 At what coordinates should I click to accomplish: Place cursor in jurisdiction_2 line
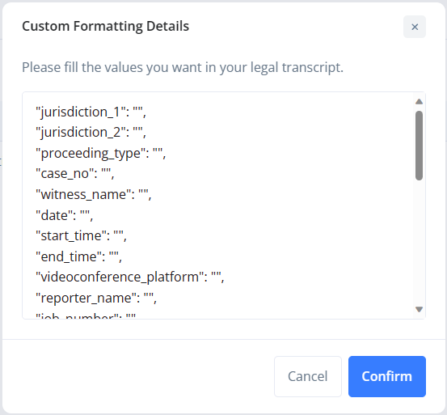[x=91, y=133]
